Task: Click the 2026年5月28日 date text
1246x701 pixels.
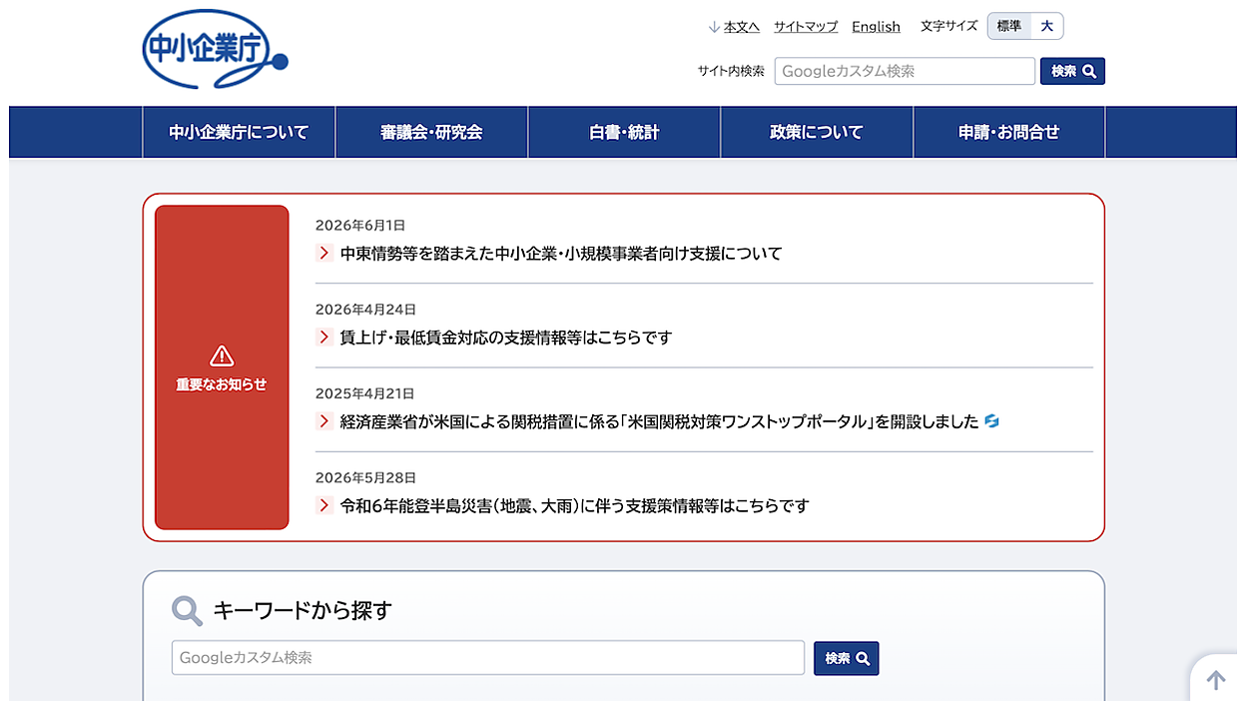Action: (365, 477)
